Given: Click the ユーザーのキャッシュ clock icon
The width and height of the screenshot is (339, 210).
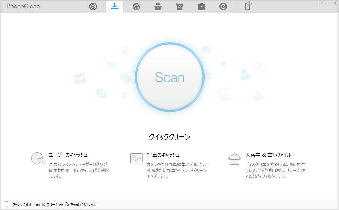Looking at the screenshot, I should pos(38,159).
